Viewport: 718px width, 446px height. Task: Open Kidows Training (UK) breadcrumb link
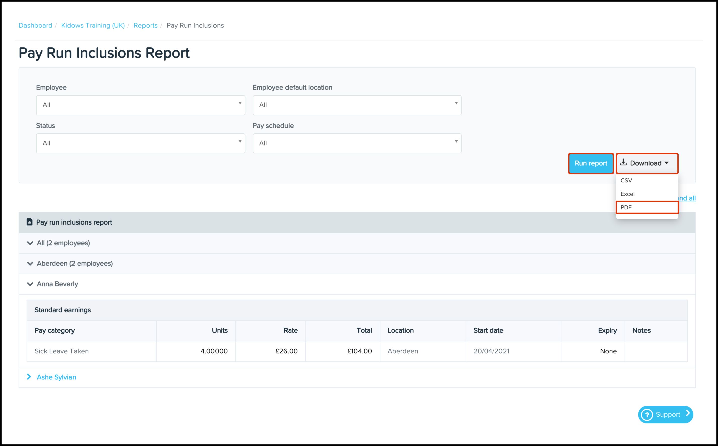(93, 25)
